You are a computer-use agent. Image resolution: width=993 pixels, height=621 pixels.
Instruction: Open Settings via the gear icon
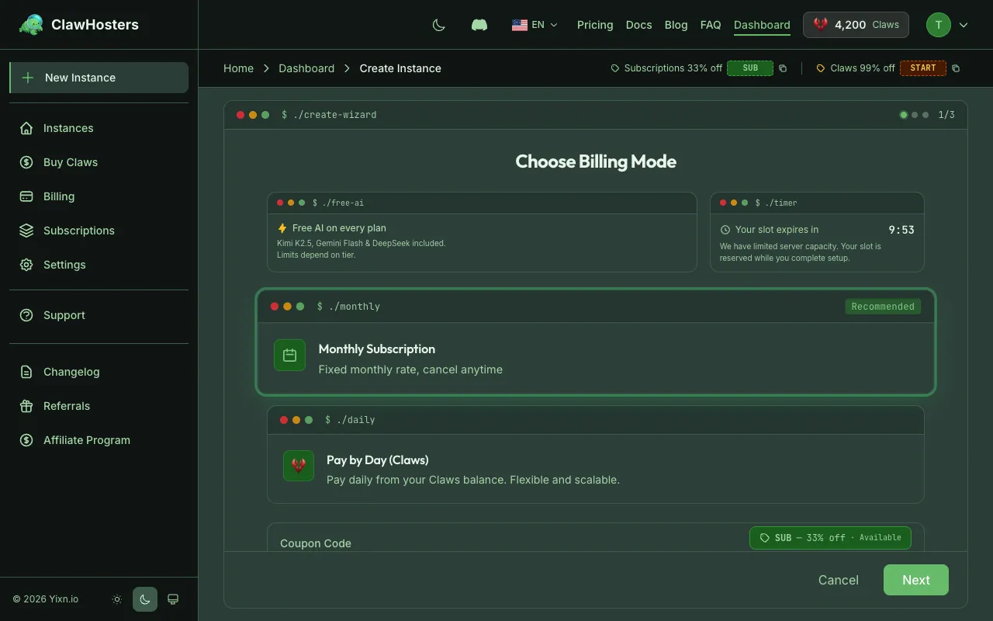(26, 265)
